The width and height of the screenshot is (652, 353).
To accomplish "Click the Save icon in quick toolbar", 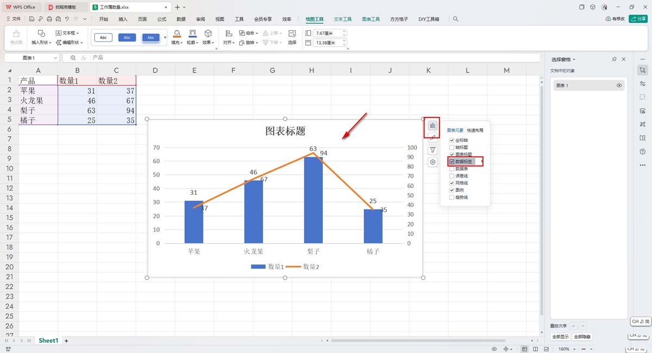I will 31,19.
